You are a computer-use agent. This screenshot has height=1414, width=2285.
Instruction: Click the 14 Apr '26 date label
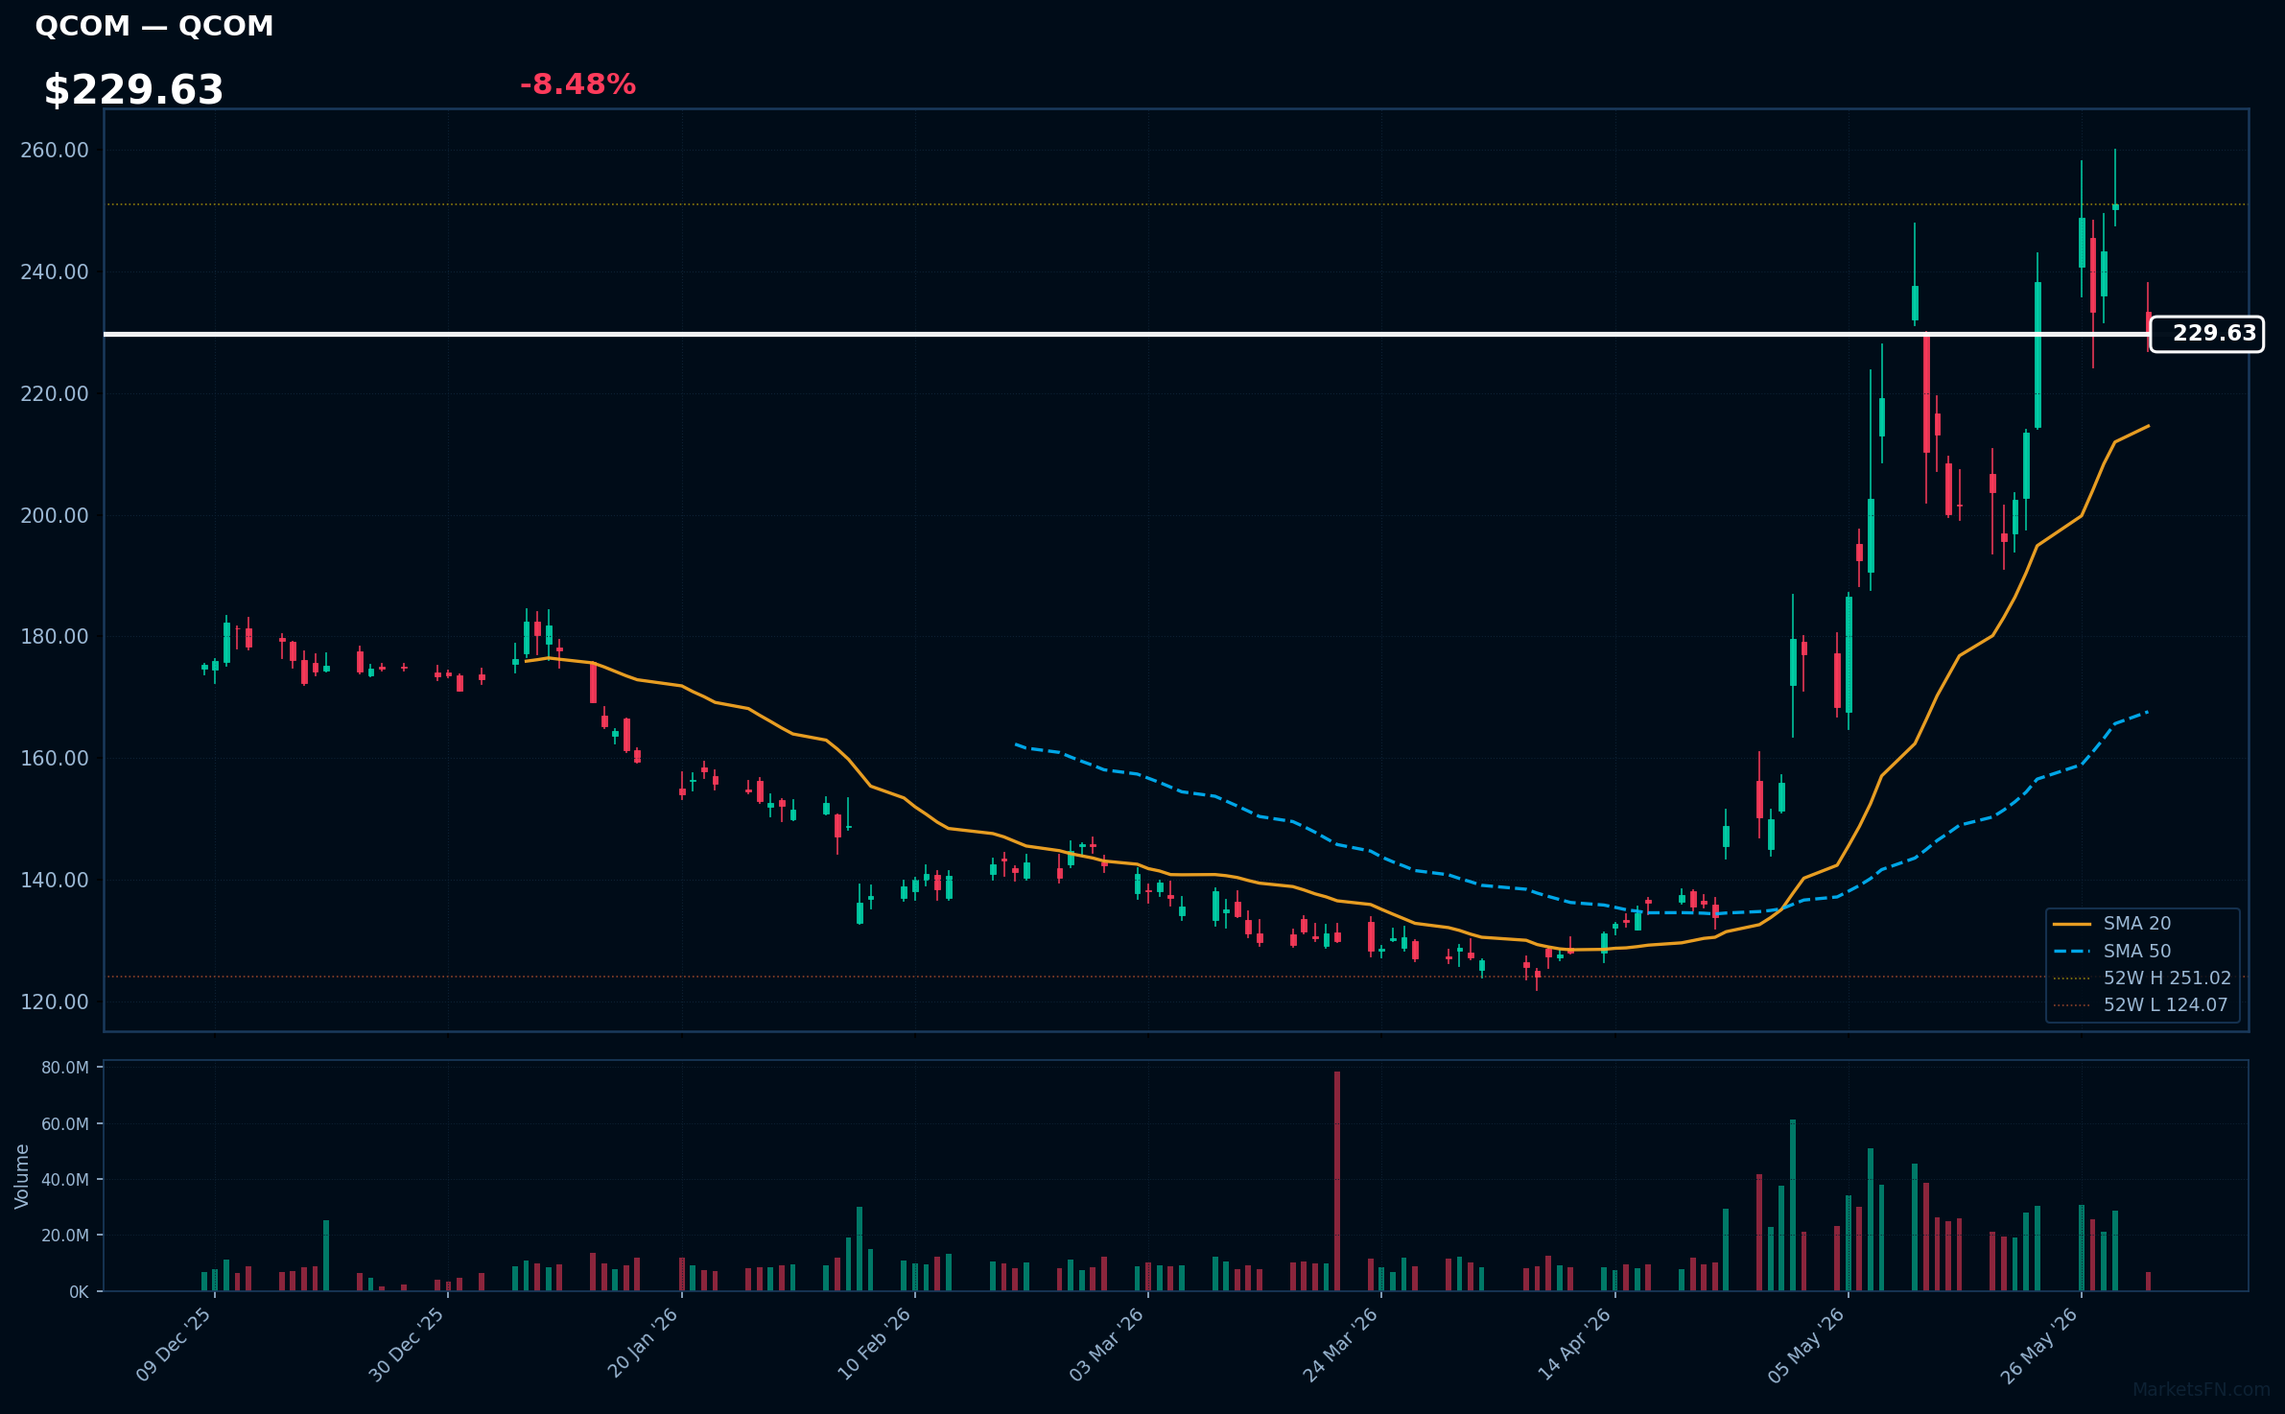pyautogui.click(x=1575, y=1345)
